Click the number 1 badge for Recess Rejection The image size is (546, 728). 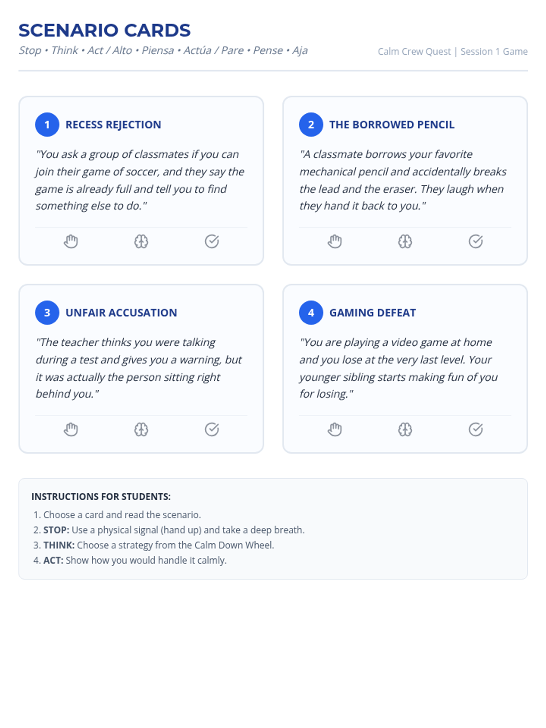tap(47, 125)
